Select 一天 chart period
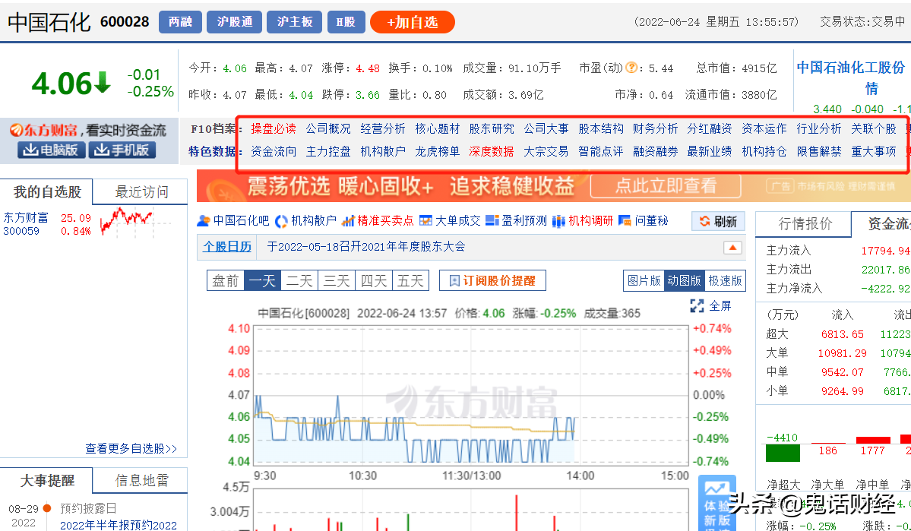911x531 pixels. 262,280
